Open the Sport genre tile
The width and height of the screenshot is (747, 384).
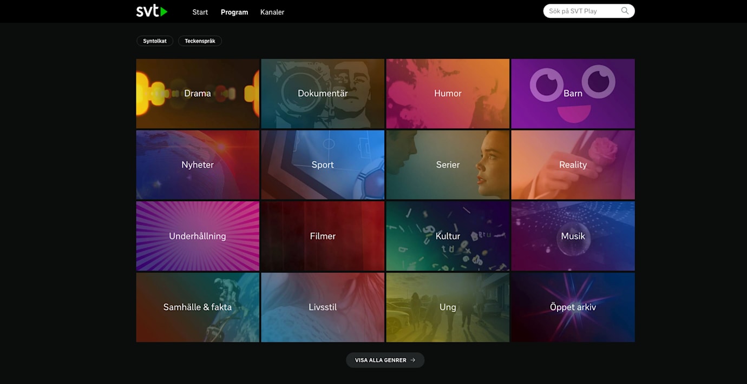pos(323,165)
